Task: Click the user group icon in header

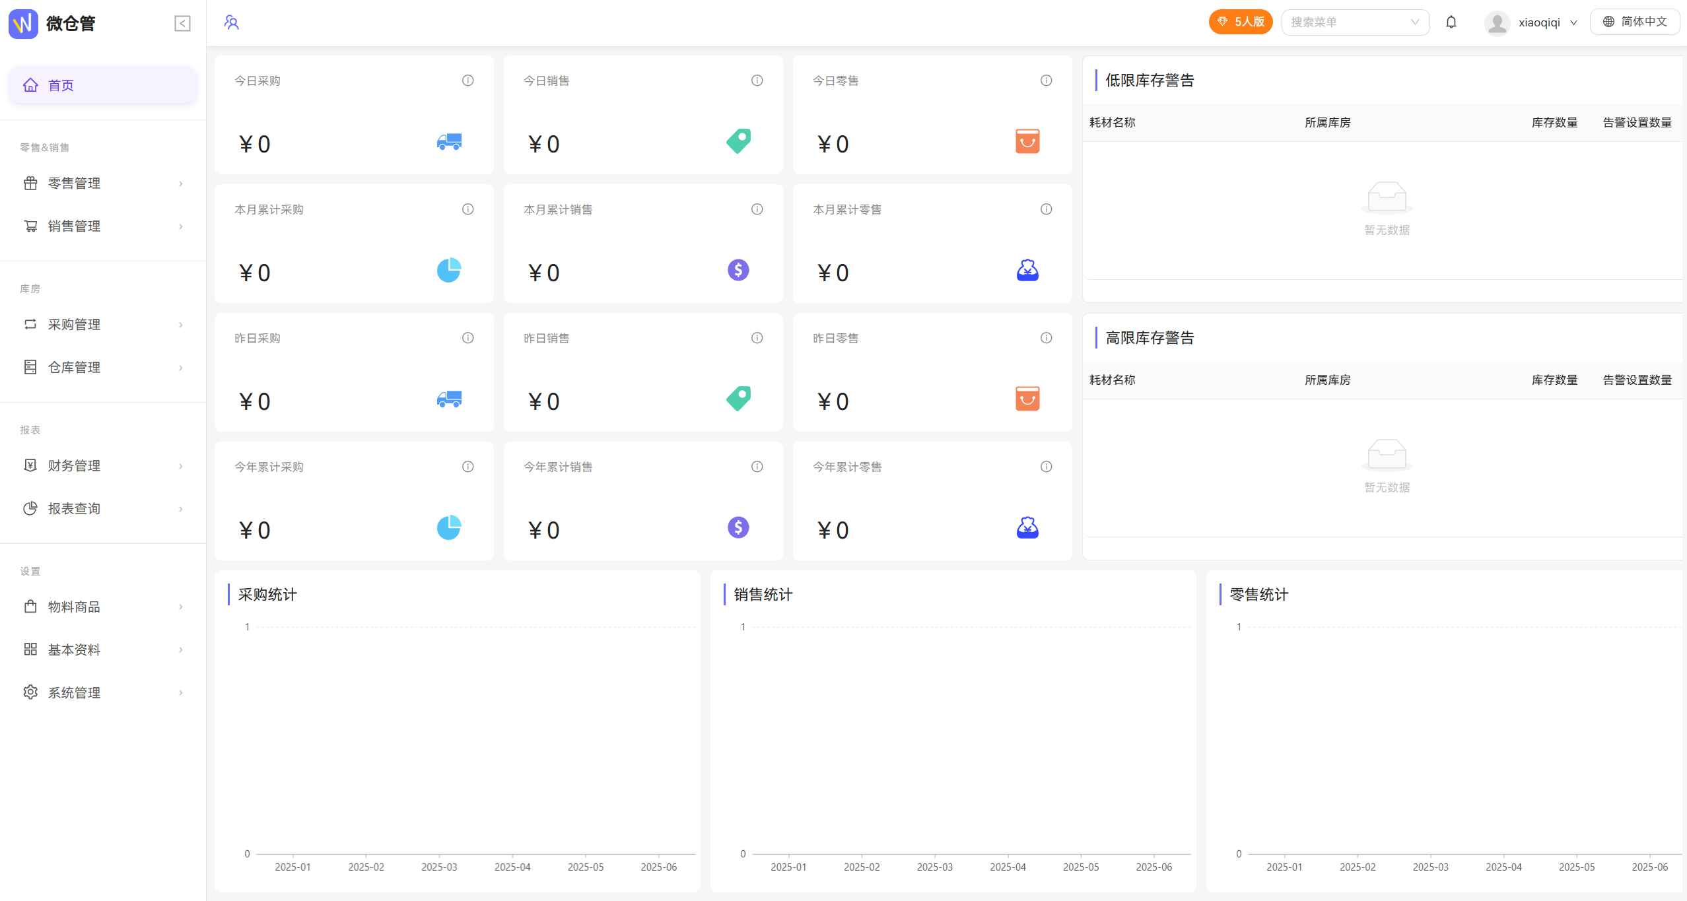Action: click(231, 22)
